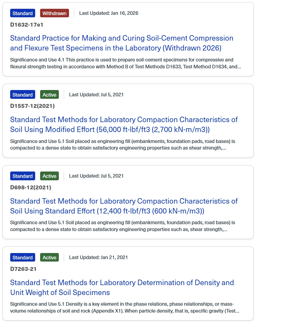
Task: Click the Last Updated Jan 16, 2026 text
Action: click(109, 13)
